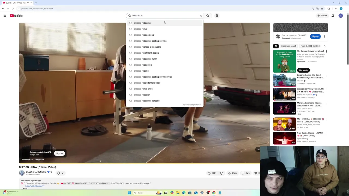Select suggestion 'blessed redeemer'
Image resolution: width=349 pixels, height=196 pixels.
click(165, 23)
